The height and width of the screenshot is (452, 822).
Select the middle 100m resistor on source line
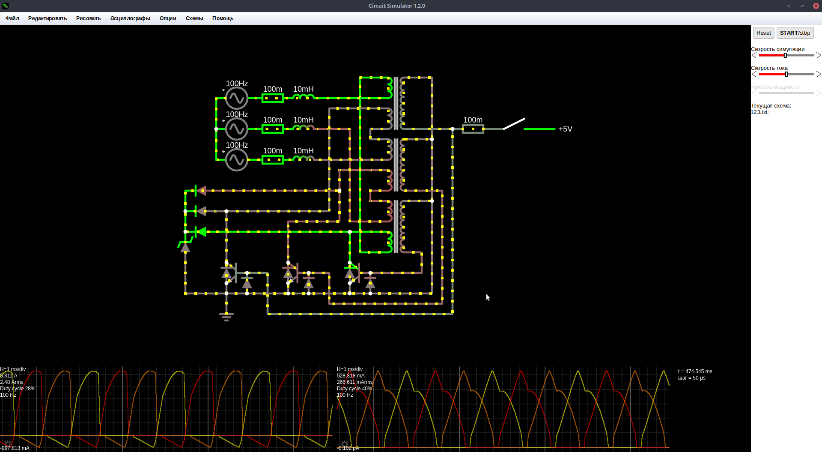point(273,129)
